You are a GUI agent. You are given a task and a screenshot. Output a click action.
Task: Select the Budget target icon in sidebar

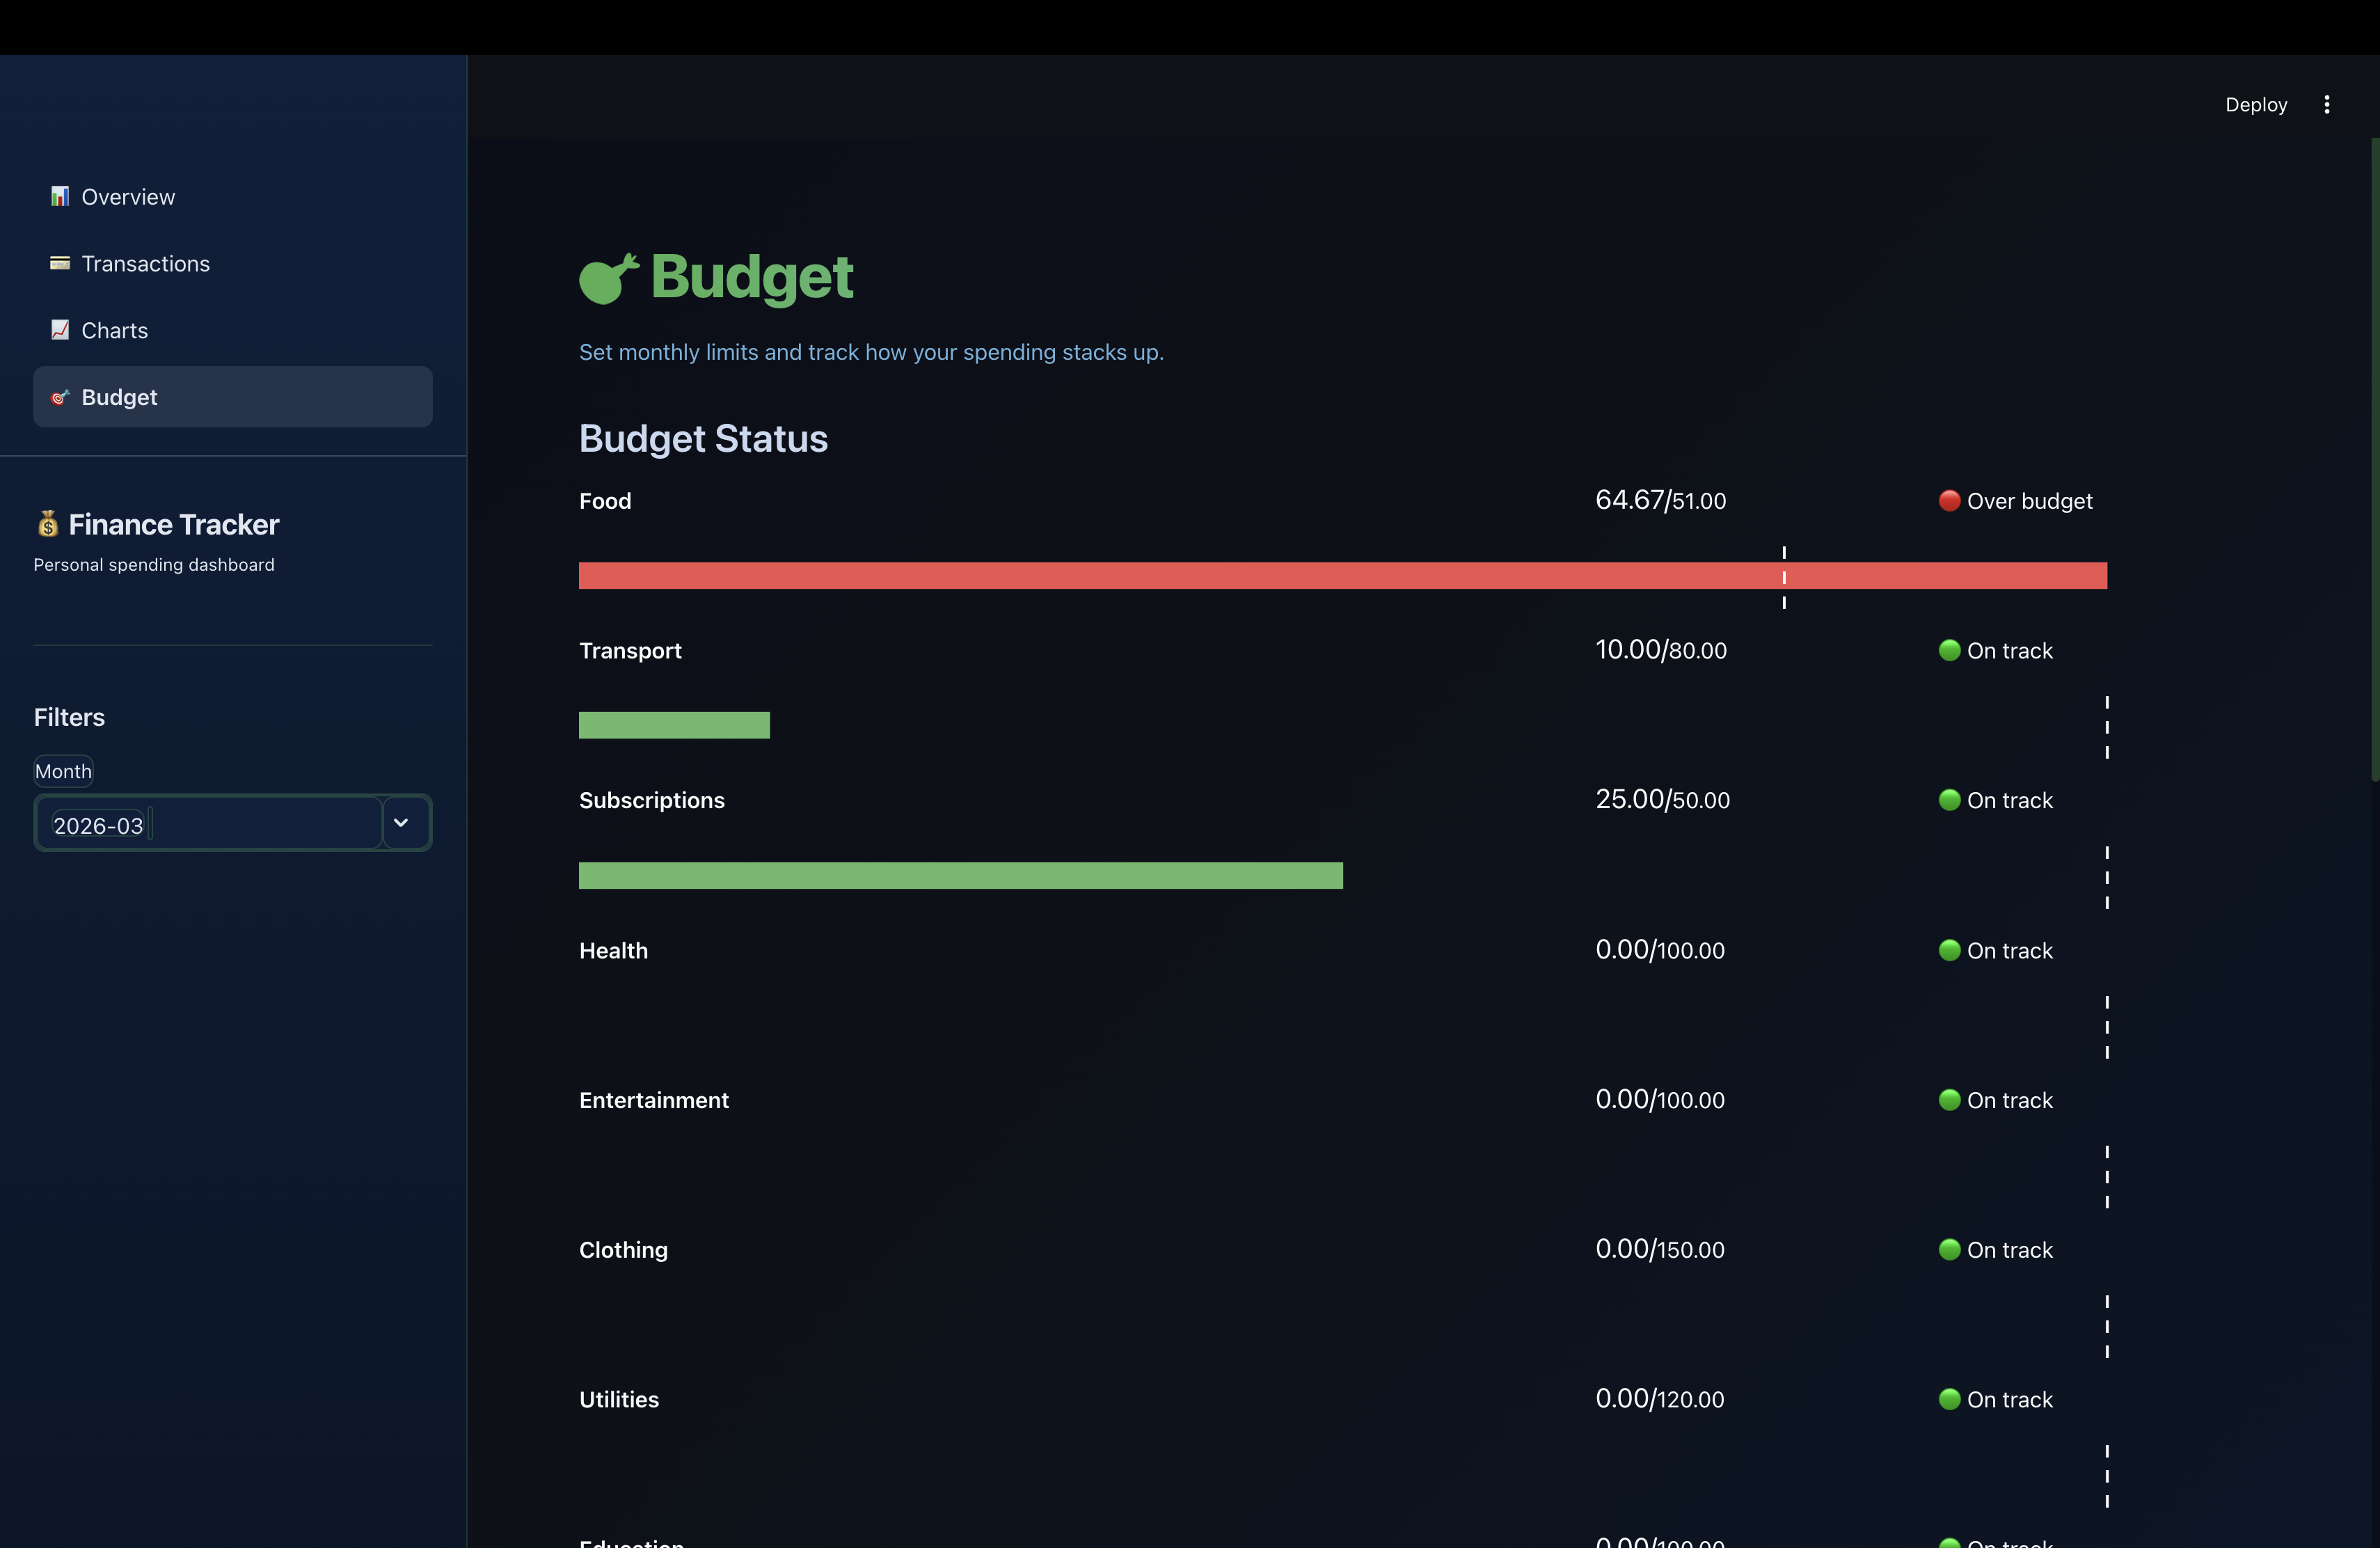60,397
